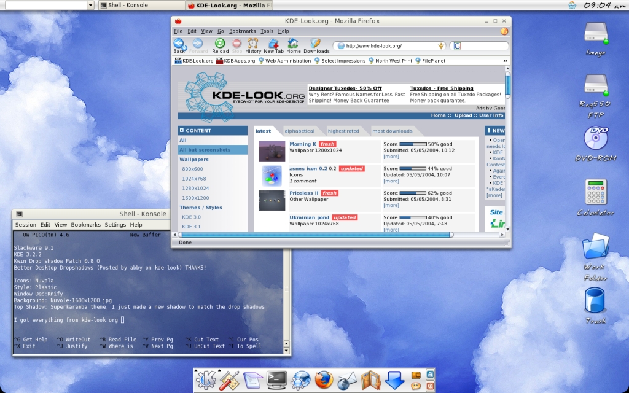Open the Work Folder desktop icon

596,257
